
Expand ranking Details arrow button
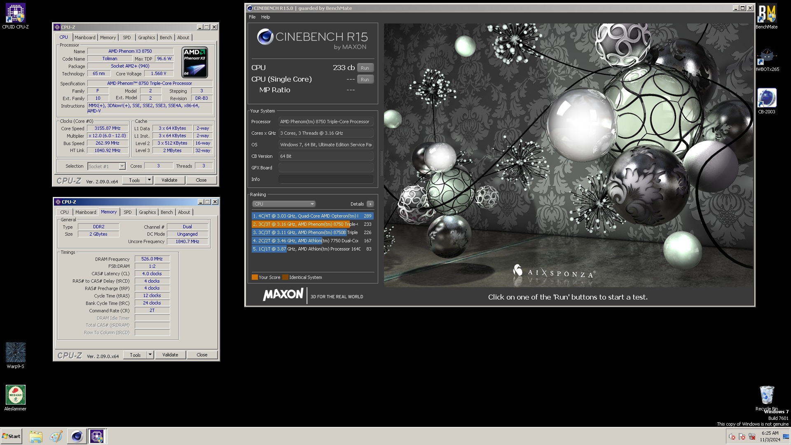[x=370, y=204]
